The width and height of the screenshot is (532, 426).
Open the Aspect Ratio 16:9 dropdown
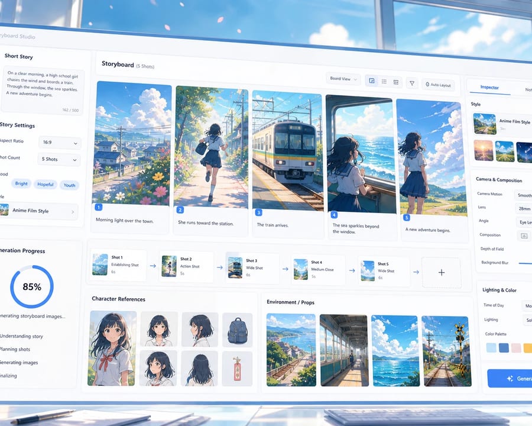click(x=60, y=143)
